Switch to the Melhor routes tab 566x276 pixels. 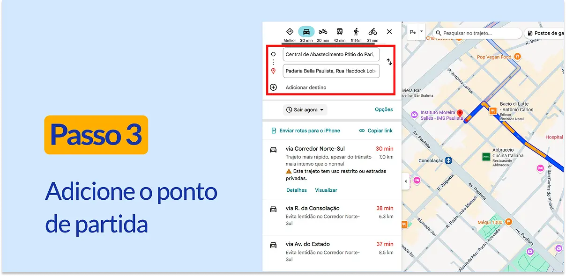click(290, 32)
